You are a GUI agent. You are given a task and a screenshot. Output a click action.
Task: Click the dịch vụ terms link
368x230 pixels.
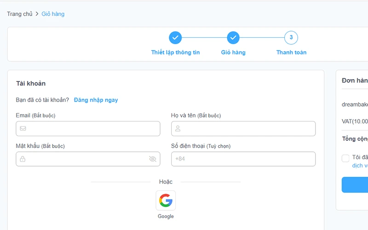[x=360, y=166]
